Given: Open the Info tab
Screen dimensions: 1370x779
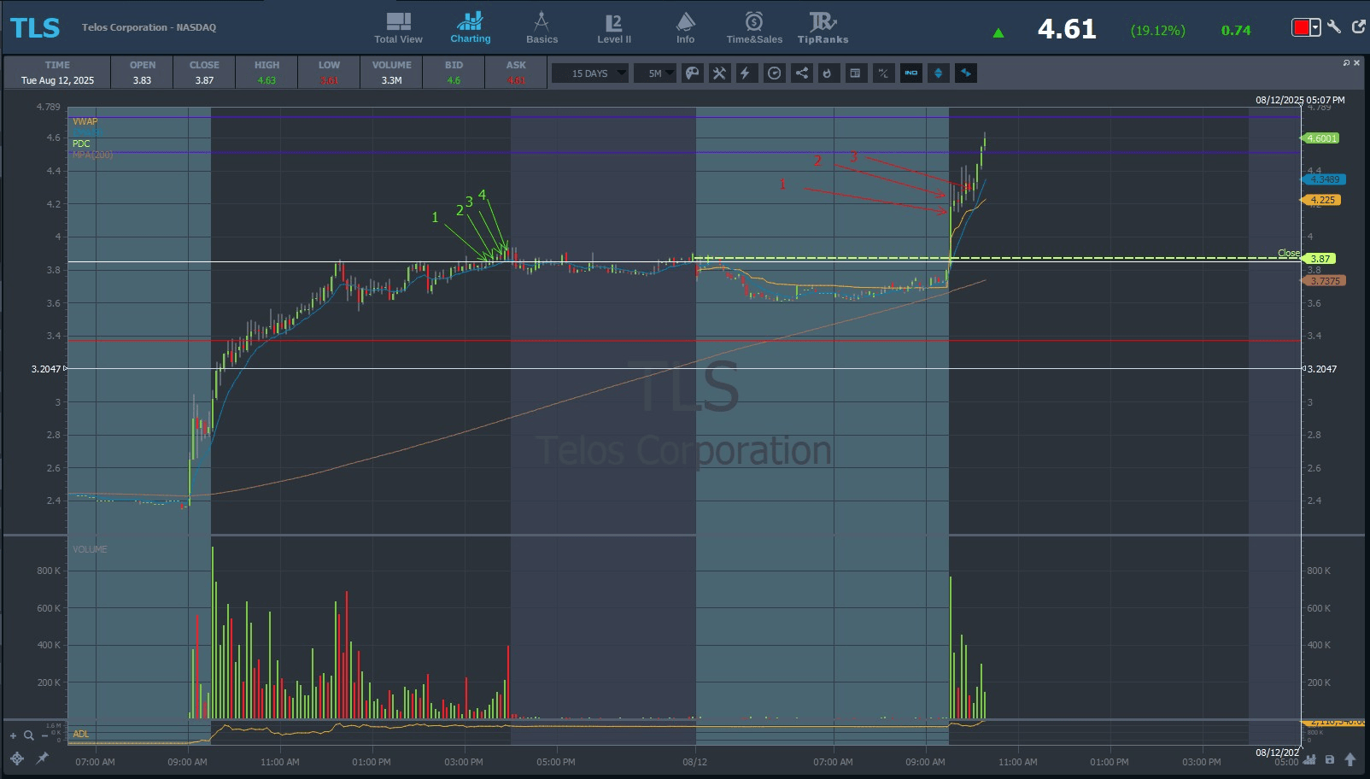Looking at the screenshot, I should [685, 28].
